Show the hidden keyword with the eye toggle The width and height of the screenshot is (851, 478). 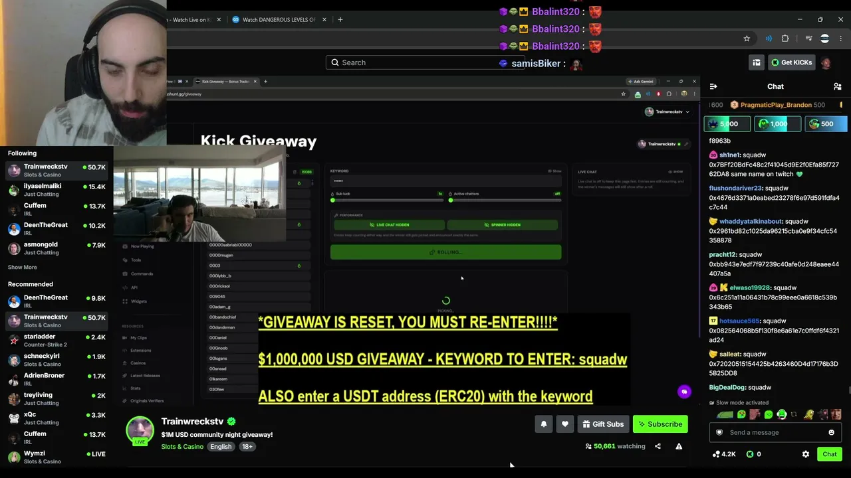click(x=555, y=171)
